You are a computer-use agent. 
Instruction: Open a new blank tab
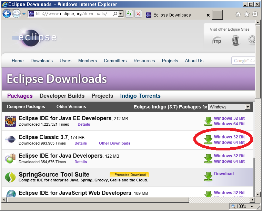[218, 15]
